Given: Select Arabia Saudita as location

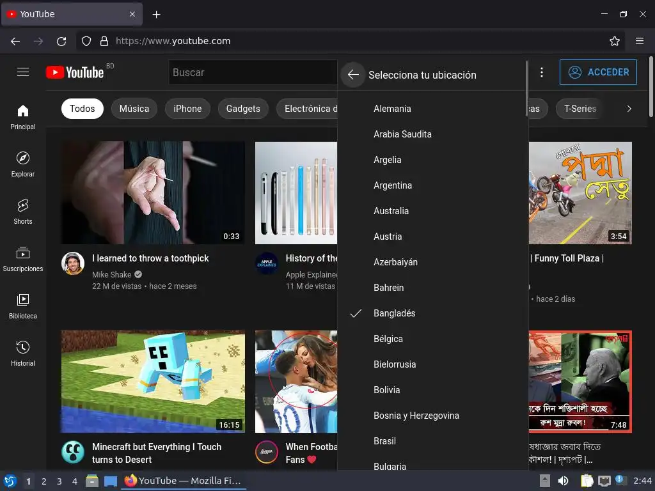Looking at the screenshot, I should 432,134.
